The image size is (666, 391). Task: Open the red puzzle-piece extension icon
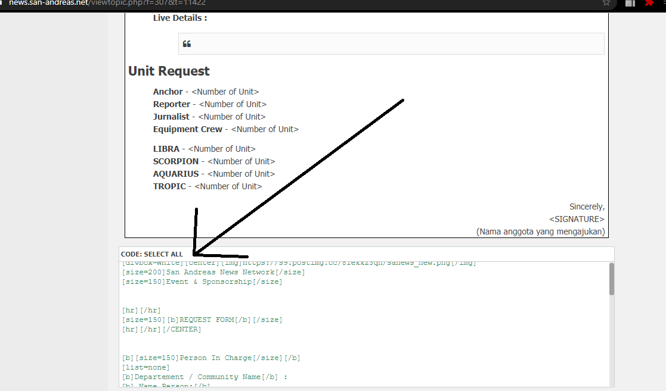pos(649,2)
